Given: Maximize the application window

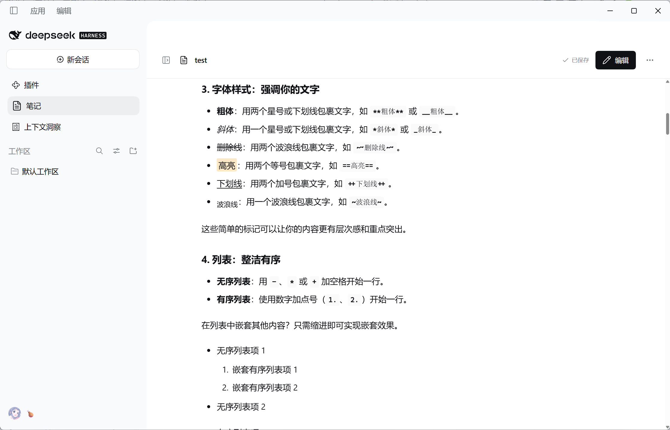Looking at the screenshot, I should click(634, 11).
